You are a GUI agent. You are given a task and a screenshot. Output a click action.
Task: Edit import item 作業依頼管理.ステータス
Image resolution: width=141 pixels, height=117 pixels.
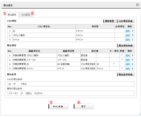coord(128,60)
